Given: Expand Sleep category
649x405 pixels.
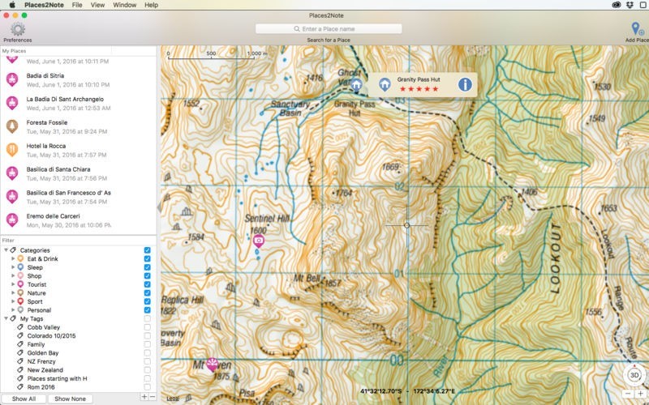Looking at the screenshot, I should pyautogui.click(x=13, y=267).
